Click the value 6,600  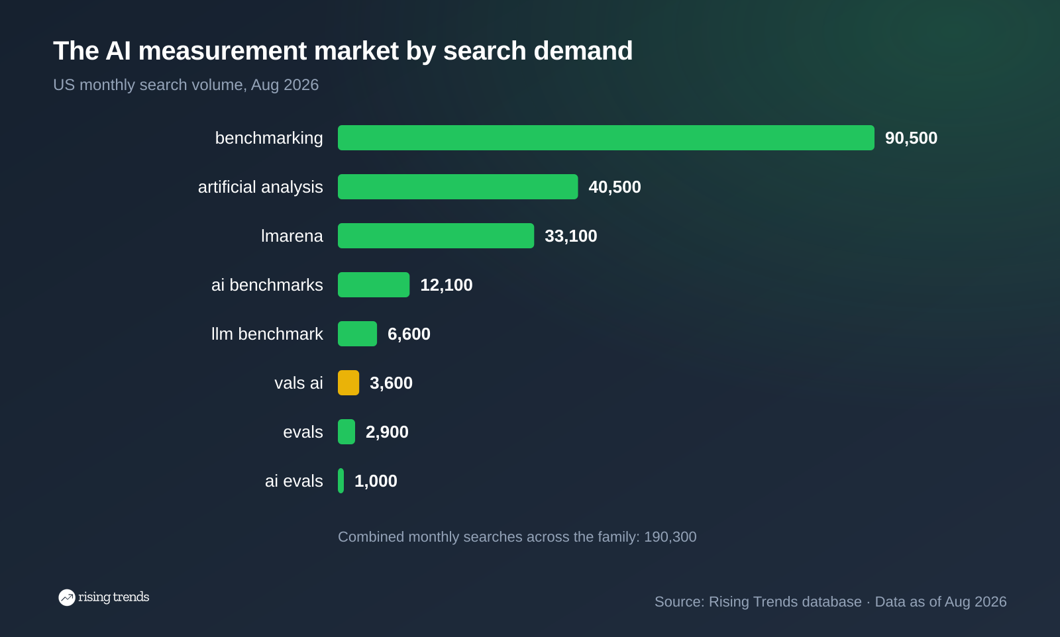tap(409, 334)
